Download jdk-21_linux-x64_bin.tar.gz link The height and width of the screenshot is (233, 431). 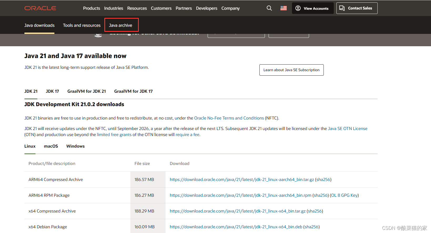coord(238,211)
